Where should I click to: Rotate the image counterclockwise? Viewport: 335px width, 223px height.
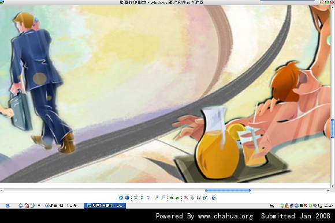click(177, 198)
